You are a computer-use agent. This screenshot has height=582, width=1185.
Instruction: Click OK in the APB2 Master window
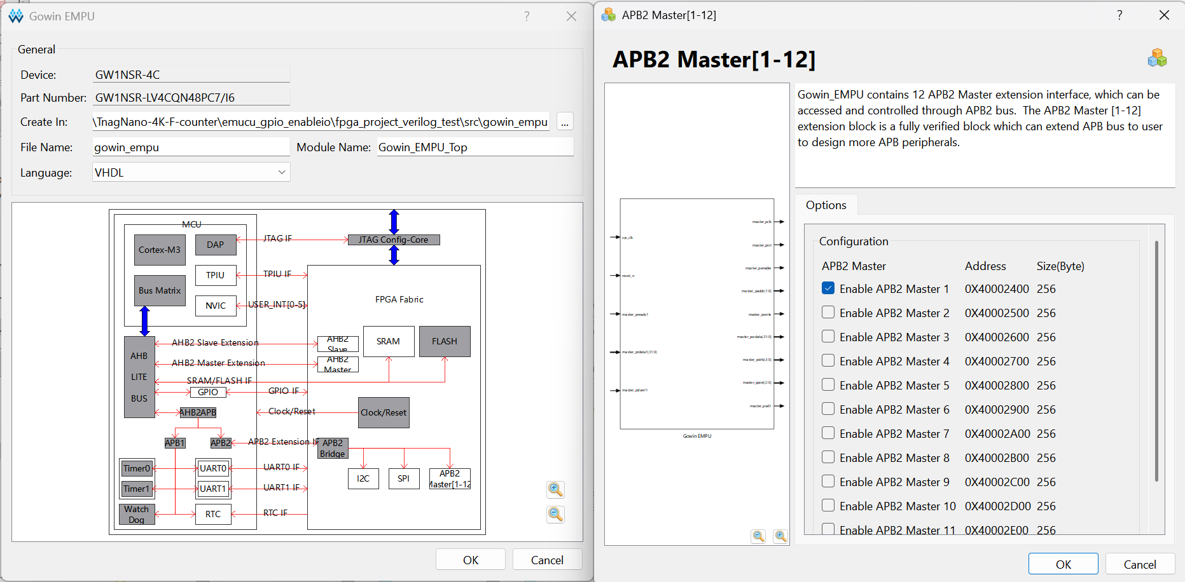click(1064, 564)
